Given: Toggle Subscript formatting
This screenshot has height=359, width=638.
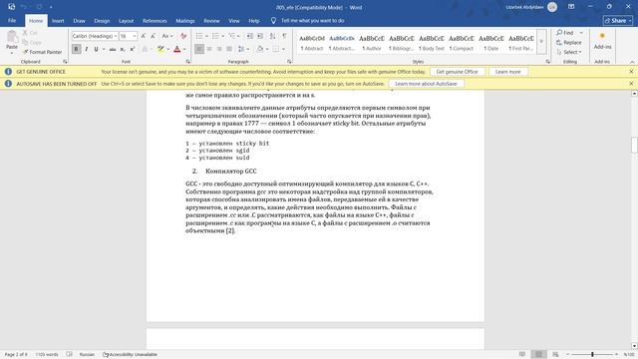Looking at the screenshot, I should 123,49.
